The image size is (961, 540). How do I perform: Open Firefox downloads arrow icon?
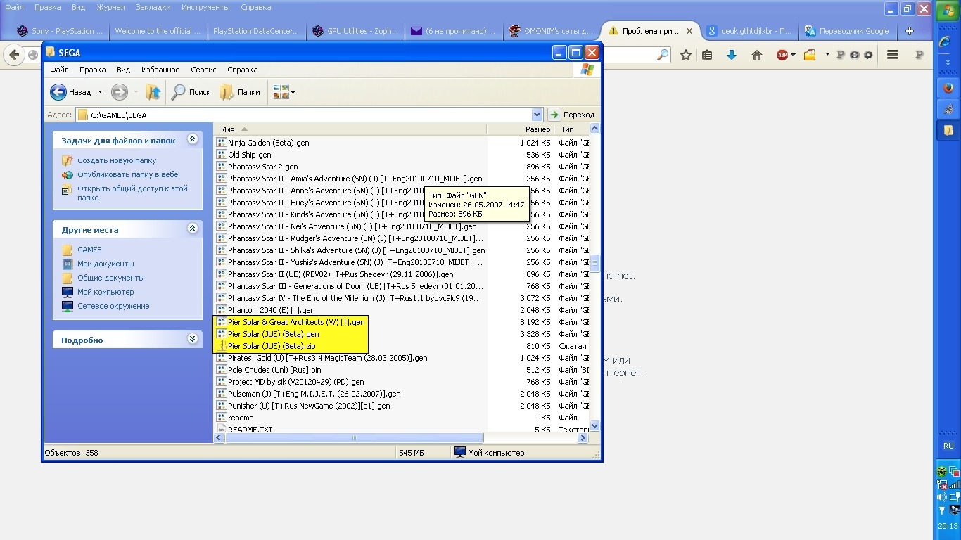click(x=732, y=55)
